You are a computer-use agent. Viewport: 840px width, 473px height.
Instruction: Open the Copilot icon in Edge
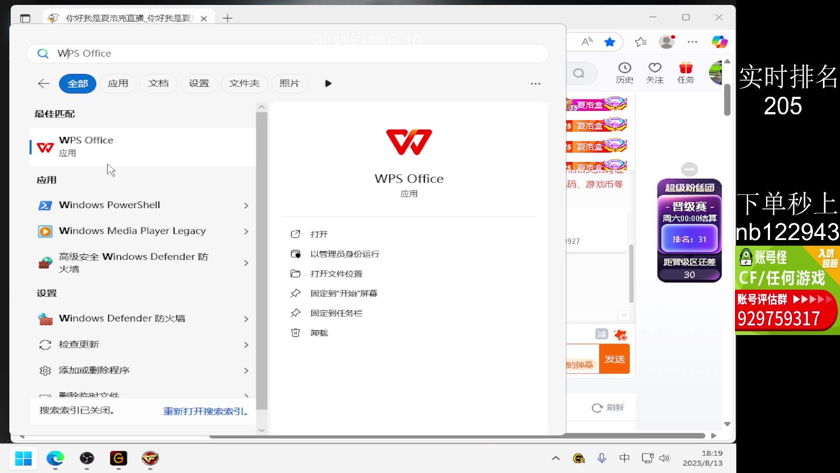[x=719, y=42]
